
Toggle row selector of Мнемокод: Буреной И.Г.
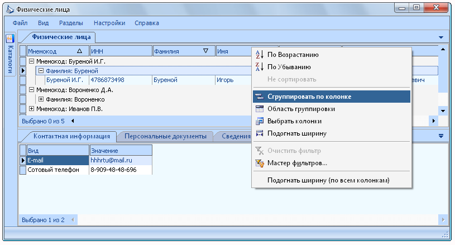23,61
